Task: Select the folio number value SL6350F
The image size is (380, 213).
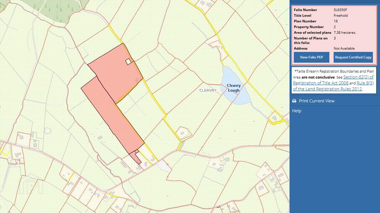Action: pyautogui.click(x=340, y=10)
